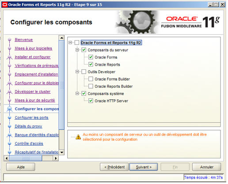Image resolution: width=228 pixels, height=184 pixels.
Task: Collapse the Composants du serveur tree node
Action: [x=77, y=50]
